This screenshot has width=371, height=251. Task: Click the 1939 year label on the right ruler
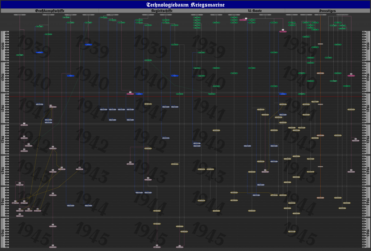click(x=368, y=46)
